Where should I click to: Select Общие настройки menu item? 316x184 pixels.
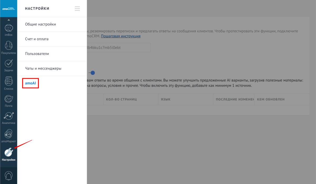(40, 24)
